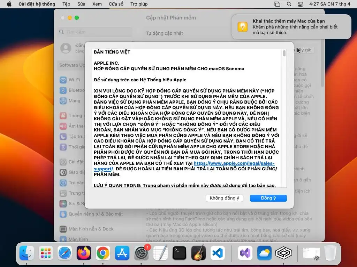This screenshot has width=357, height=267.
Task: Select Tập trung moon icon in sidebar
Action: (63, 136)
